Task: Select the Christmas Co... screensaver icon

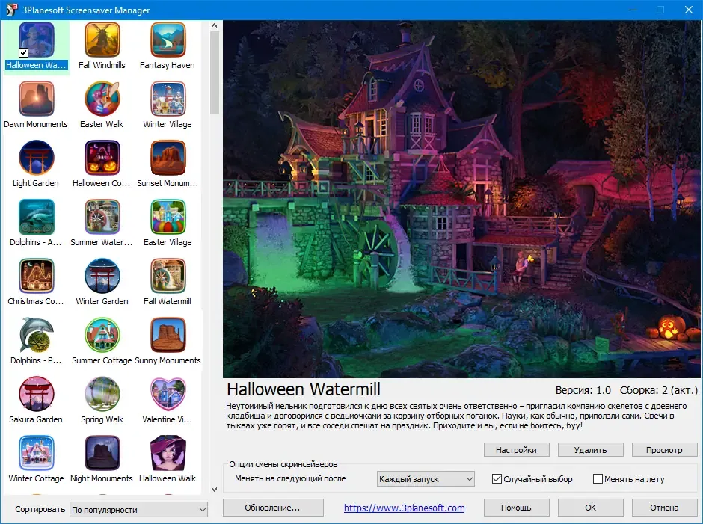Action: 37,276
